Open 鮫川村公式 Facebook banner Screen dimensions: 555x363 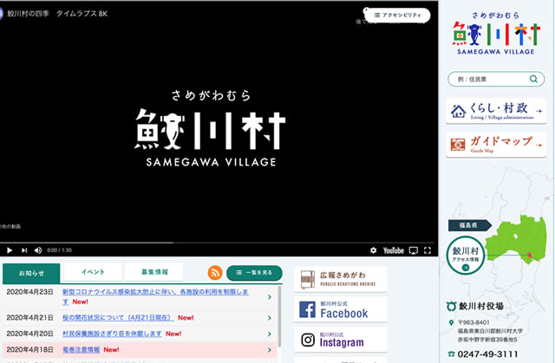pyautogui.click(x=341, y=309)
